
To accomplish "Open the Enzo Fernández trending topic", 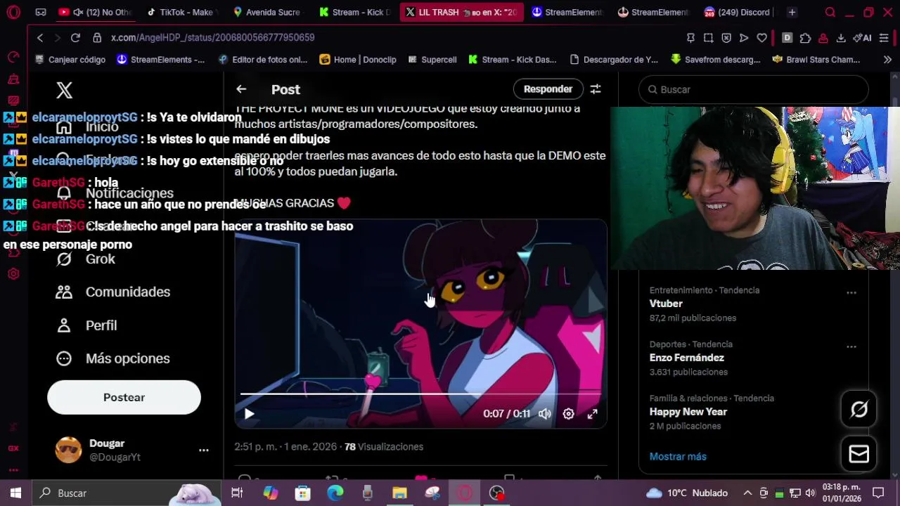I will tap(687, 358).
